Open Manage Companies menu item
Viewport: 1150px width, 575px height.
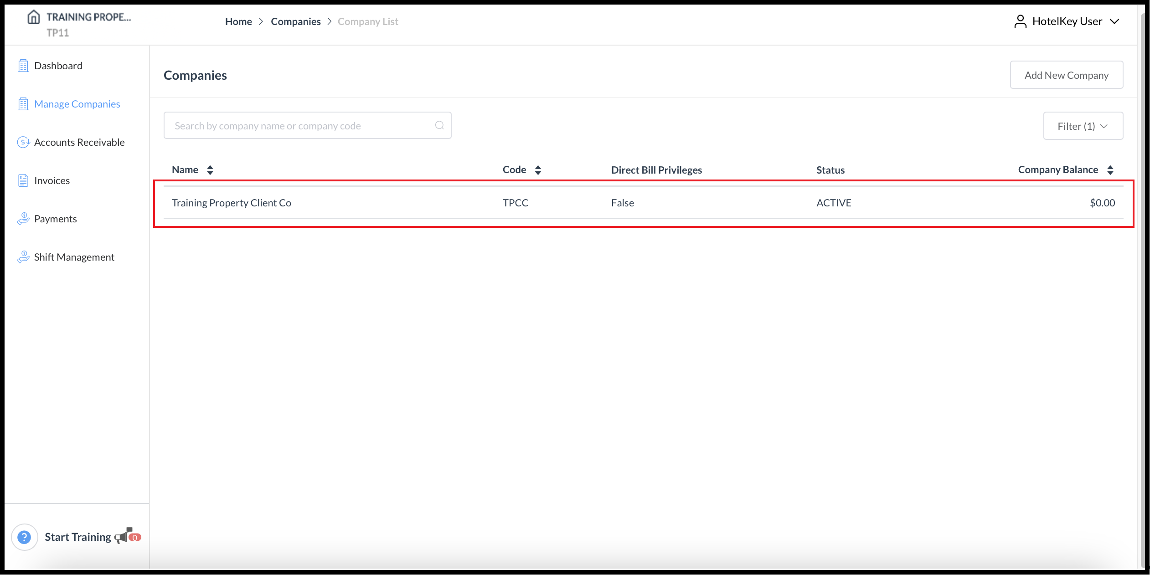coord(77,104)
